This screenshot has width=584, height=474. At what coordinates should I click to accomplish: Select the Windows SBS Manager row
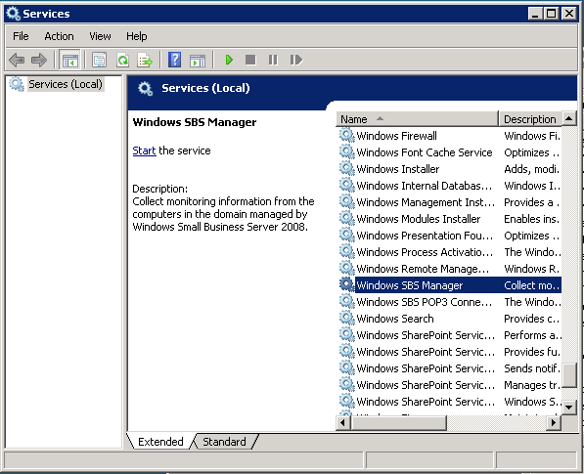(450, 285)
